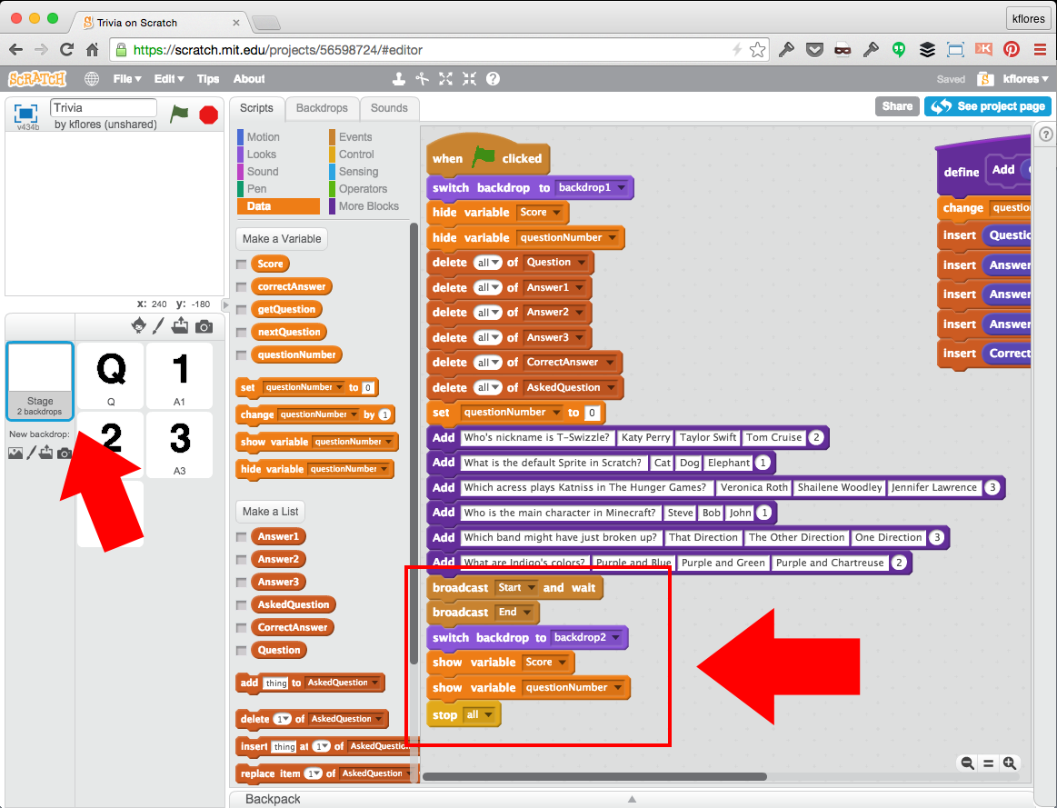This screenshot has height=808, width=1057.
Task: Open scripts area help panel
Action: 1045,135
